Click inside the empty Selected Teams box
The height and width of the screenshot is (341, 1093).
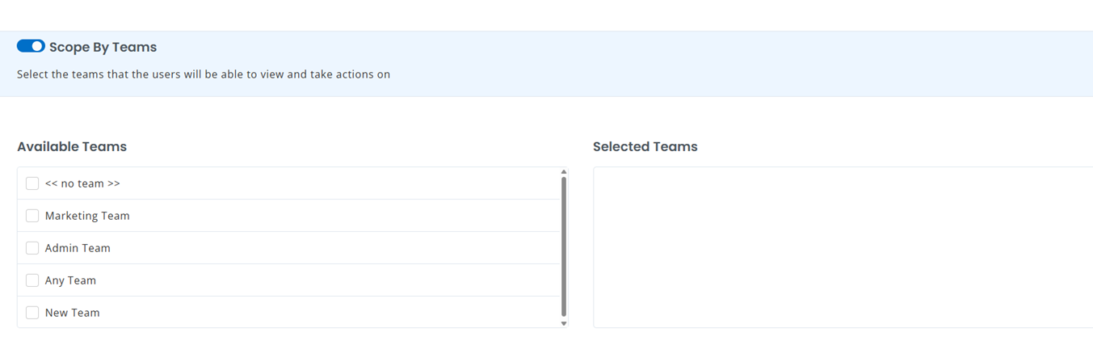(x=840, y=246)
